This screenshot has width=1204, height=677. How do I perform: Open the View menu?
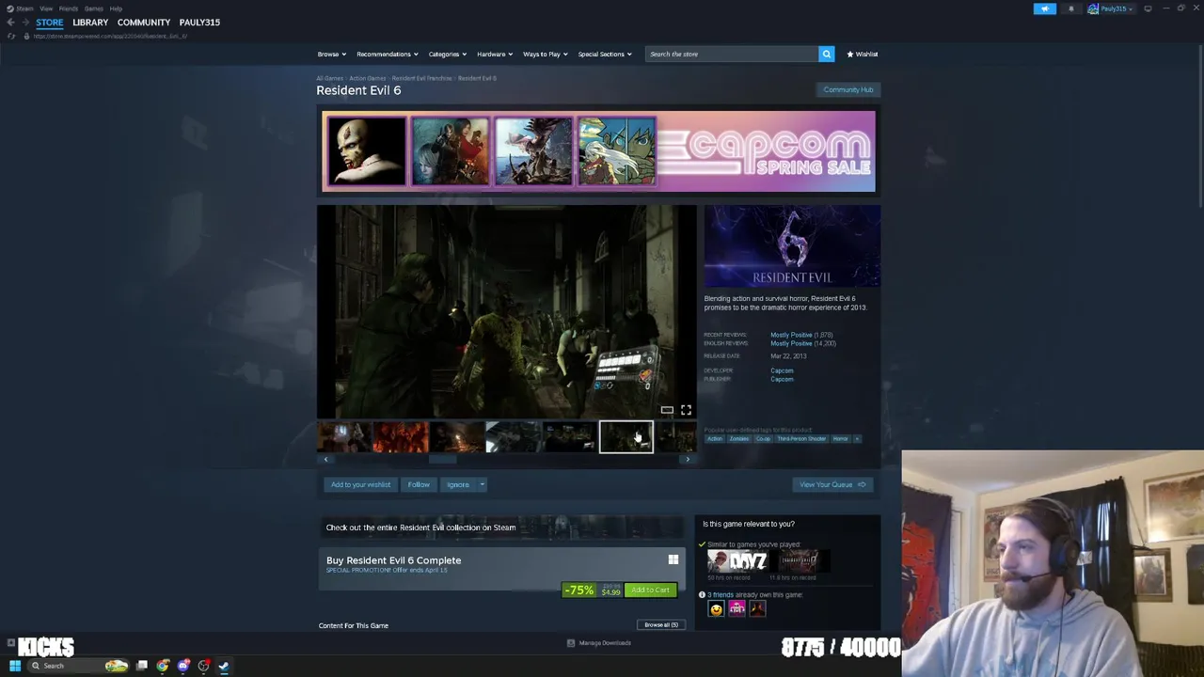(x=46, y=8)
